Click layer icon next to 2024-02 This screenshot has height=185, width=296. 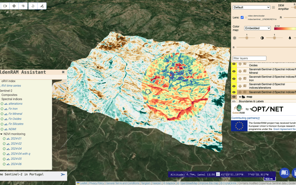8,144
